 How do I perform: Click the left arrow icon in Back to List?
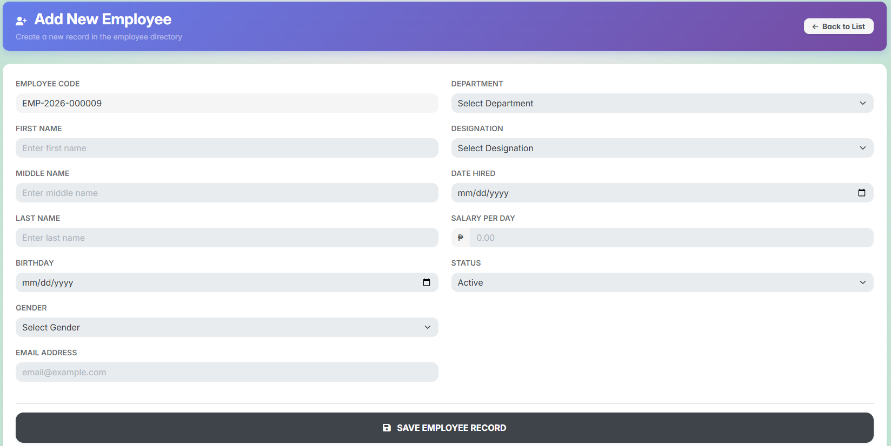[x=815, y=26]
